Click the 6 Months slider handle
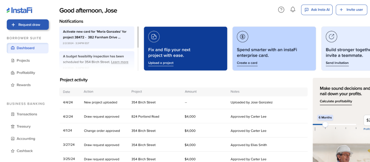The height and width of the screenshot is (162, 370). (x=325, y=124)
